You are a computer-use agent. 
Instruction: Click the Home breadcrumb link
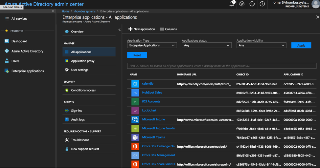pos(66,11)
